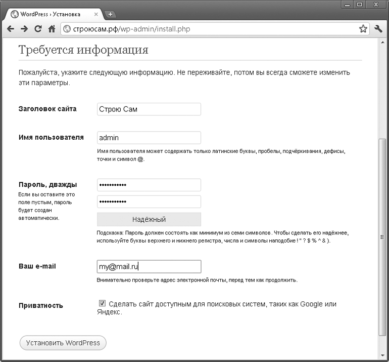The height and width of the screenshot is (362, 389).
Task: Uncheck the search engine visibility checkbox
Action: click(102, 303)
